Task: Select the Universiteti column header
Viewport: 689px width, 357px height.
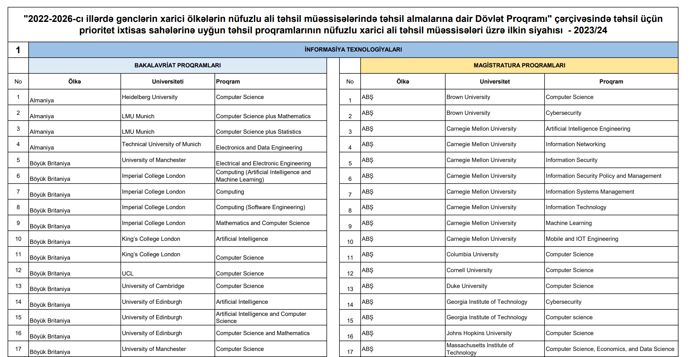Action: [167, 81]
